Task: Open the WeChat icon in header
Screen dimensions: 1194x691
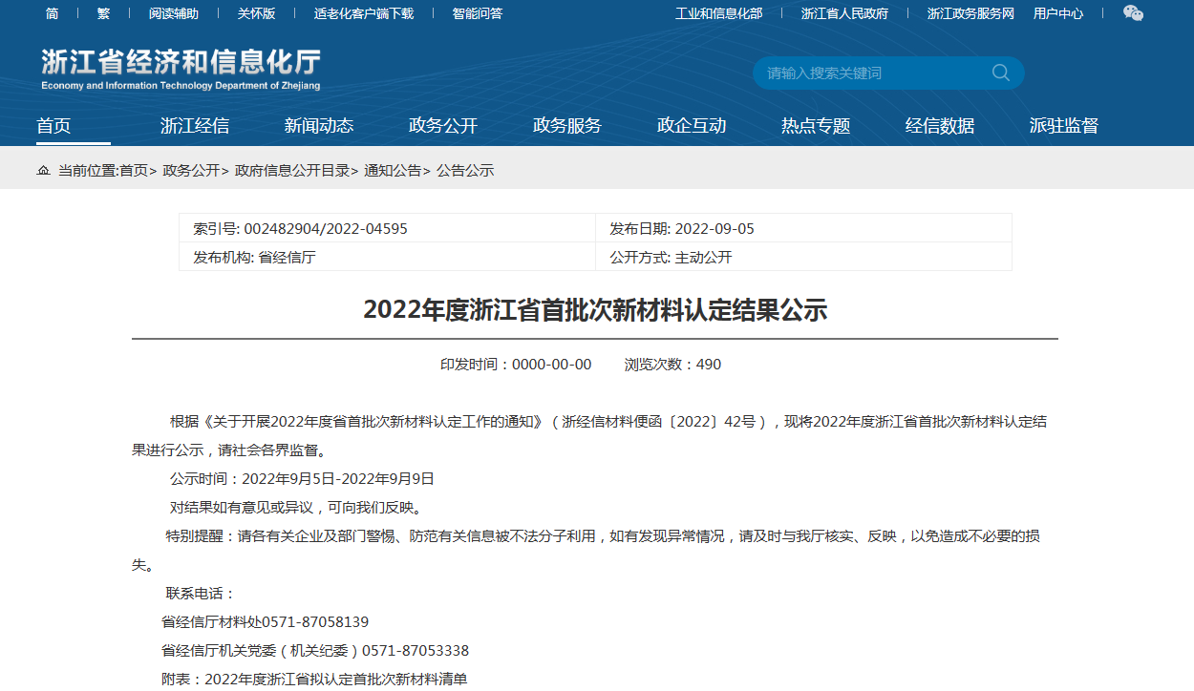Action: [x=1132, y=13]
